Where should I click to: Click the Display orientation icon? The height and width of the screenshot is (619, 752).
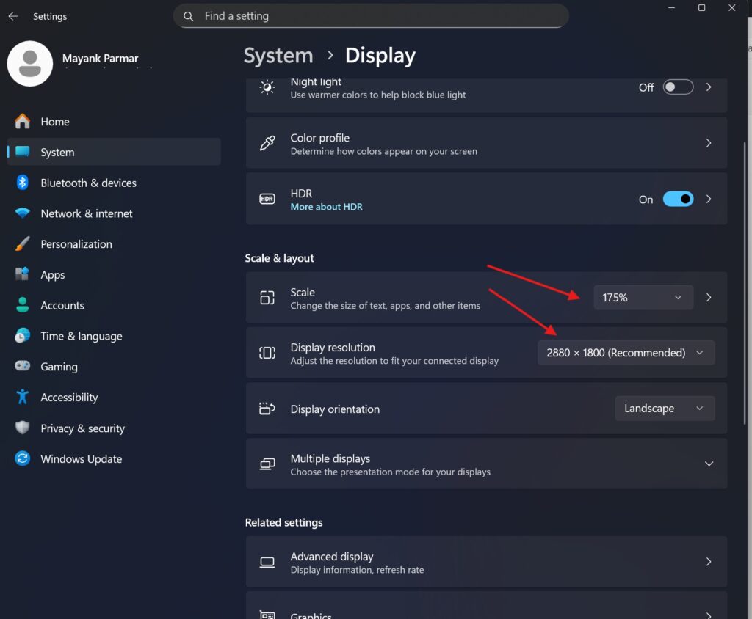tap(267, 408)
